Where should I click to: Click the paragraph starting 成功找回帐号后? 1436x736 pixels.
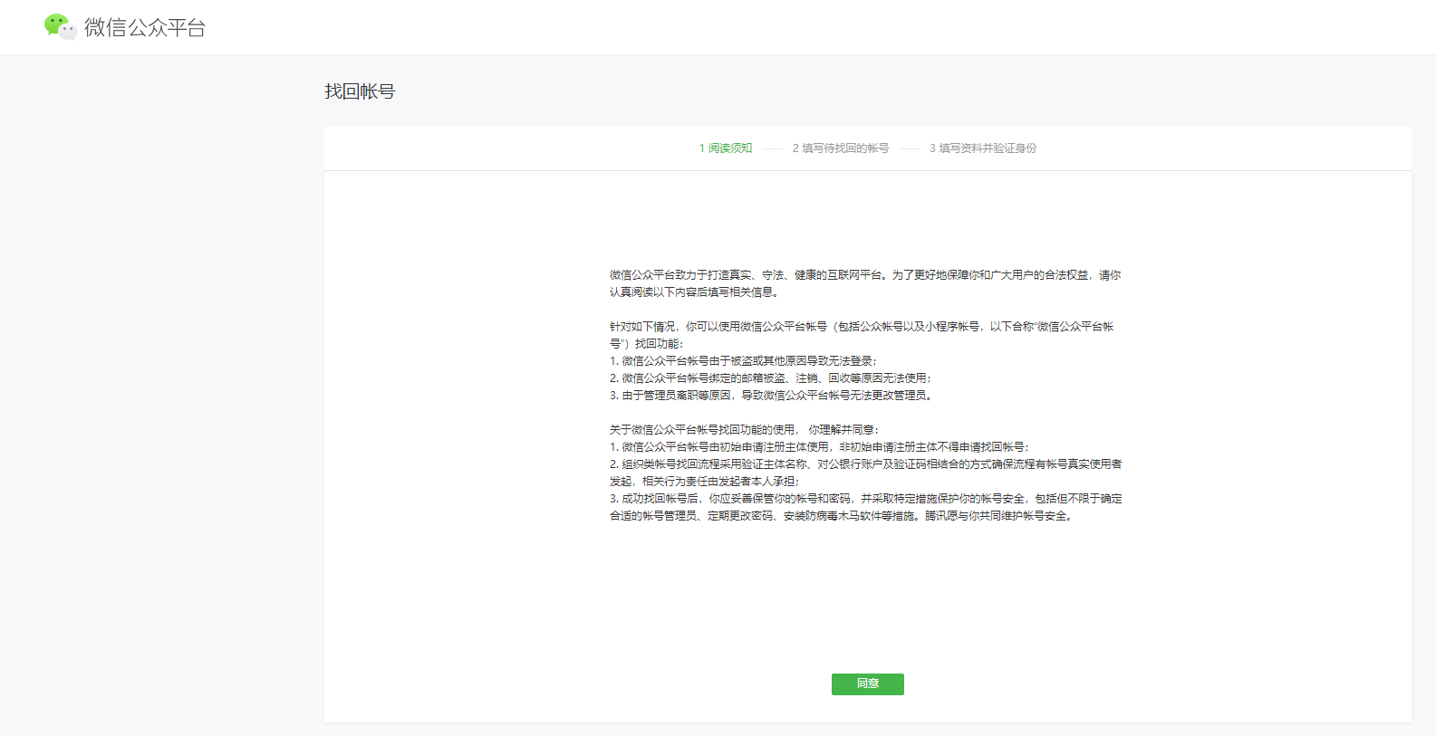(866, 507)
